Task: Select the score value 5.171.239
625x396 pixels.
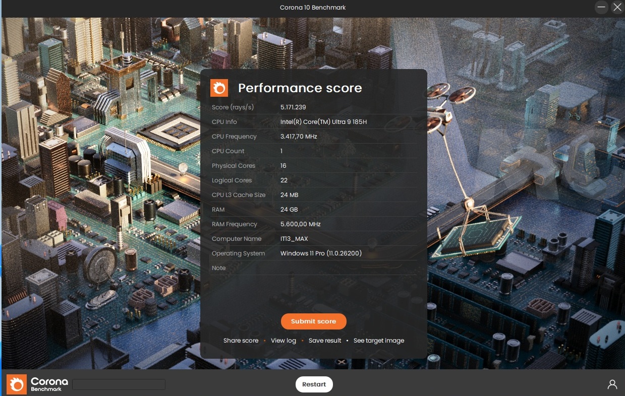Action: coord(293,107)
